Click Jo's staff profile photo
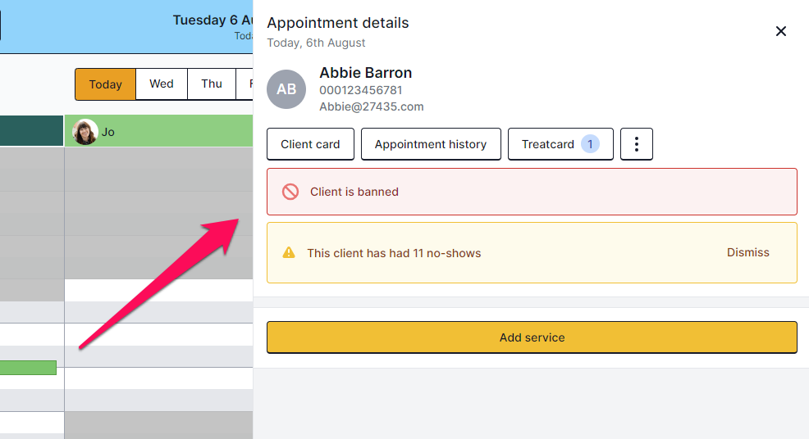Image resolution: width=809 pixels, height=439 pixels. pos(85,132)
